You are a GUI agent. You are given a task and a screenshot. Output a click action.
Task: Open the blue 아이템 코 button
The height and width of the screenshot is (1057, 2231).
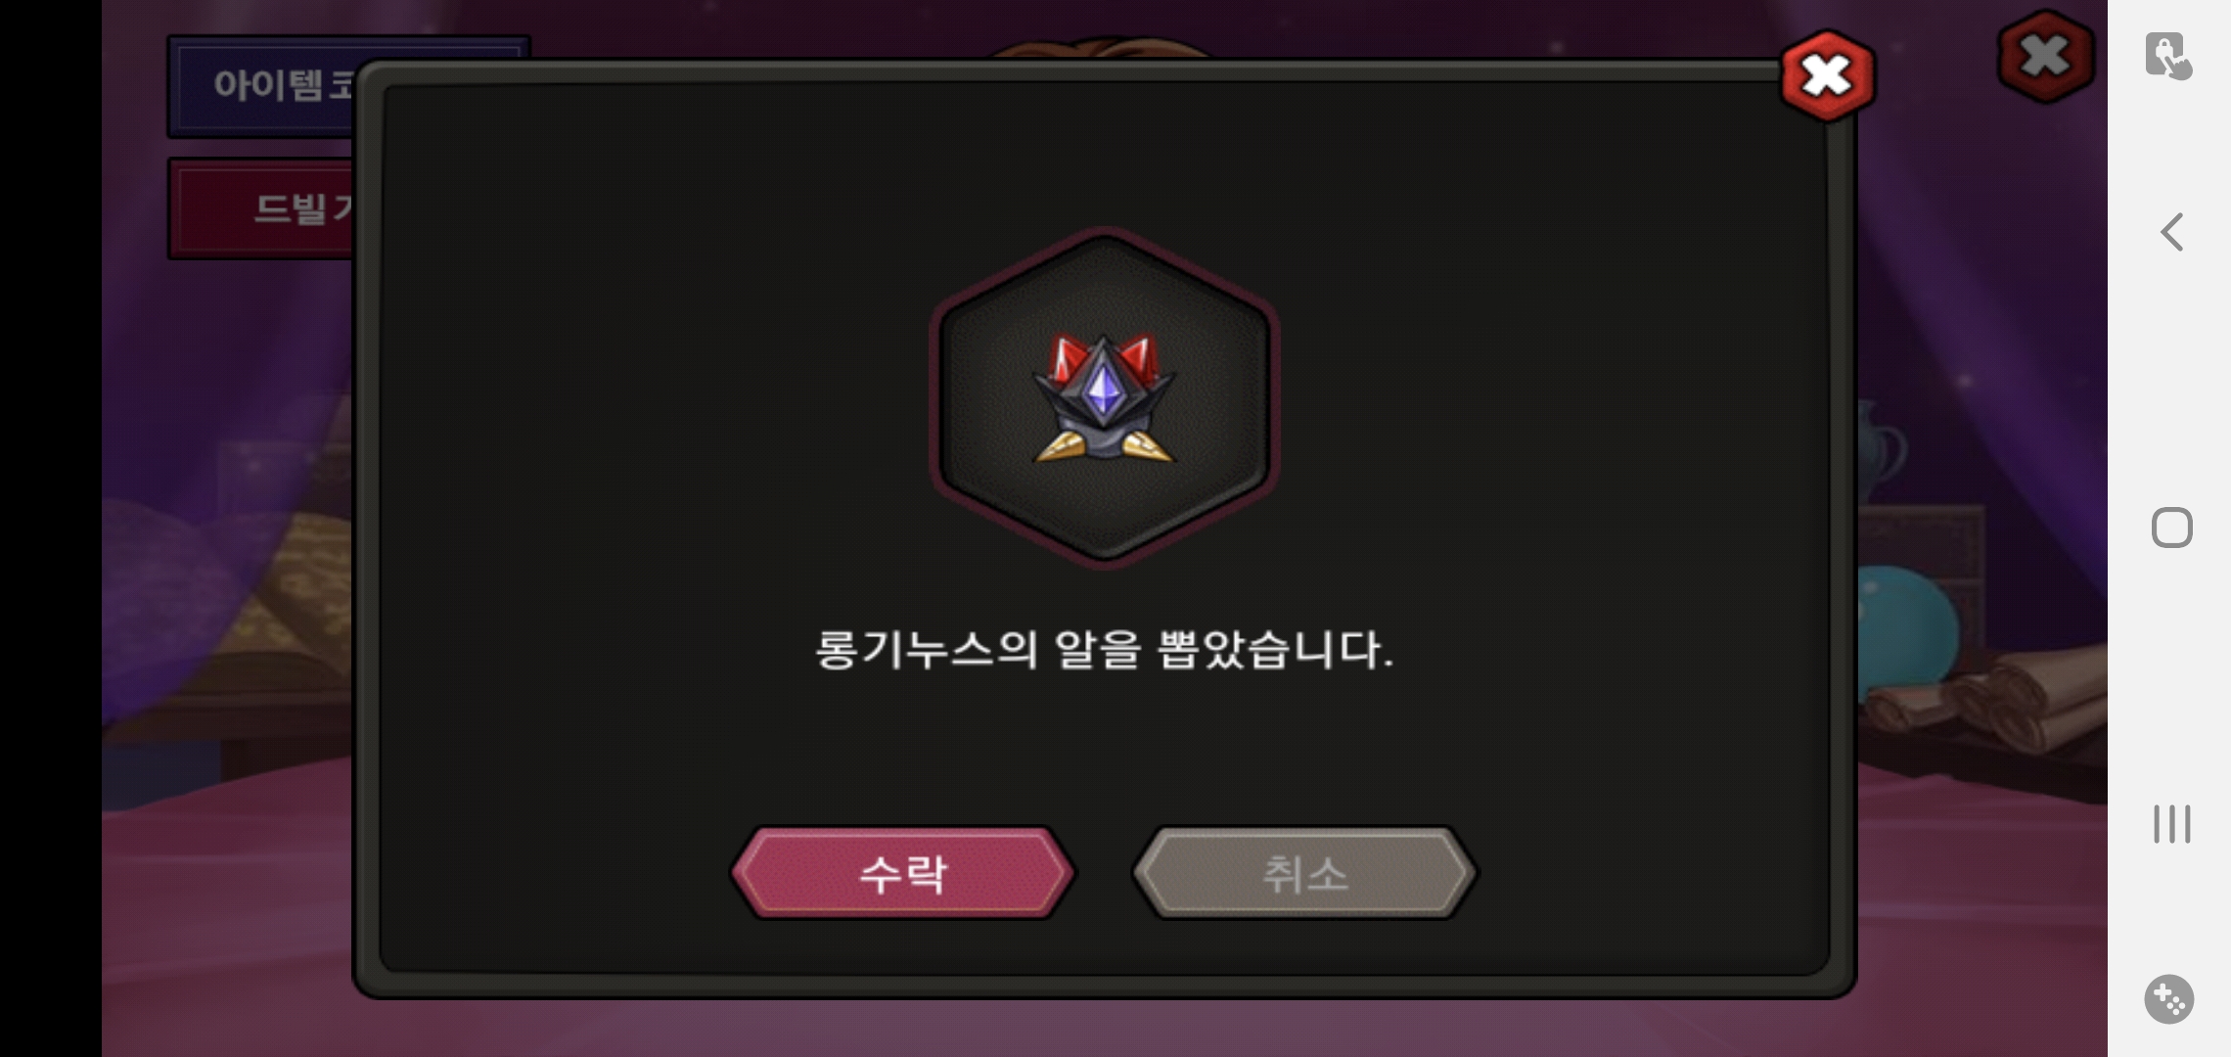262,86
